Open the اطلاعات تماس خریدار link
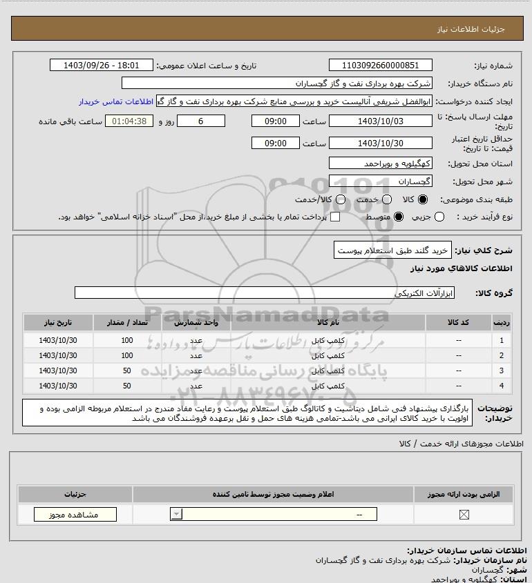 pyautogui.click(x=116, y=101)
